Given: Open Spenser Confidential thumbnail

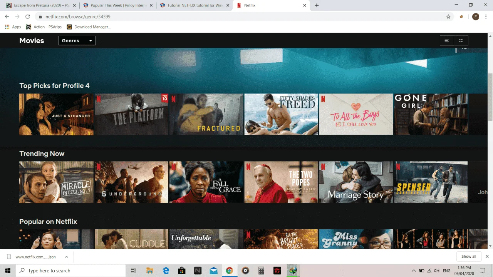Looking at the screenshot, I should coord(431,182).
